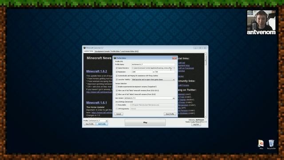
Task: Open the Profile selector dropdown in launcher
Action: pyautogui.click(x=99, y=120)
